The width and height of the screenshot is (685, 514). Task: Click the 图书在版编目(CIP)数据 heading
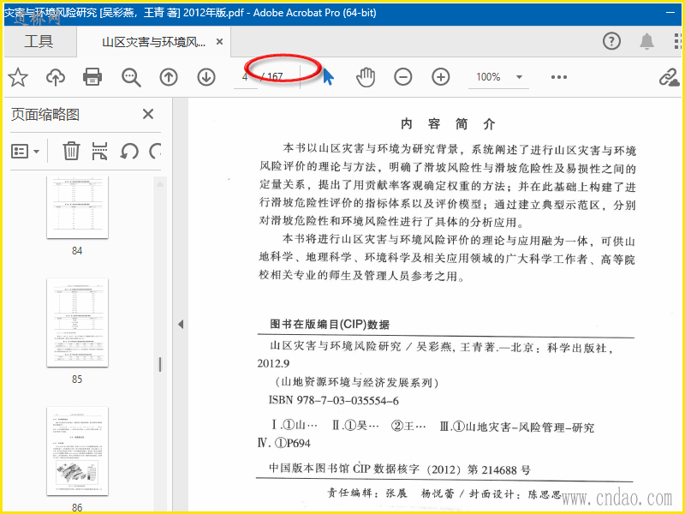coord(330,325)
